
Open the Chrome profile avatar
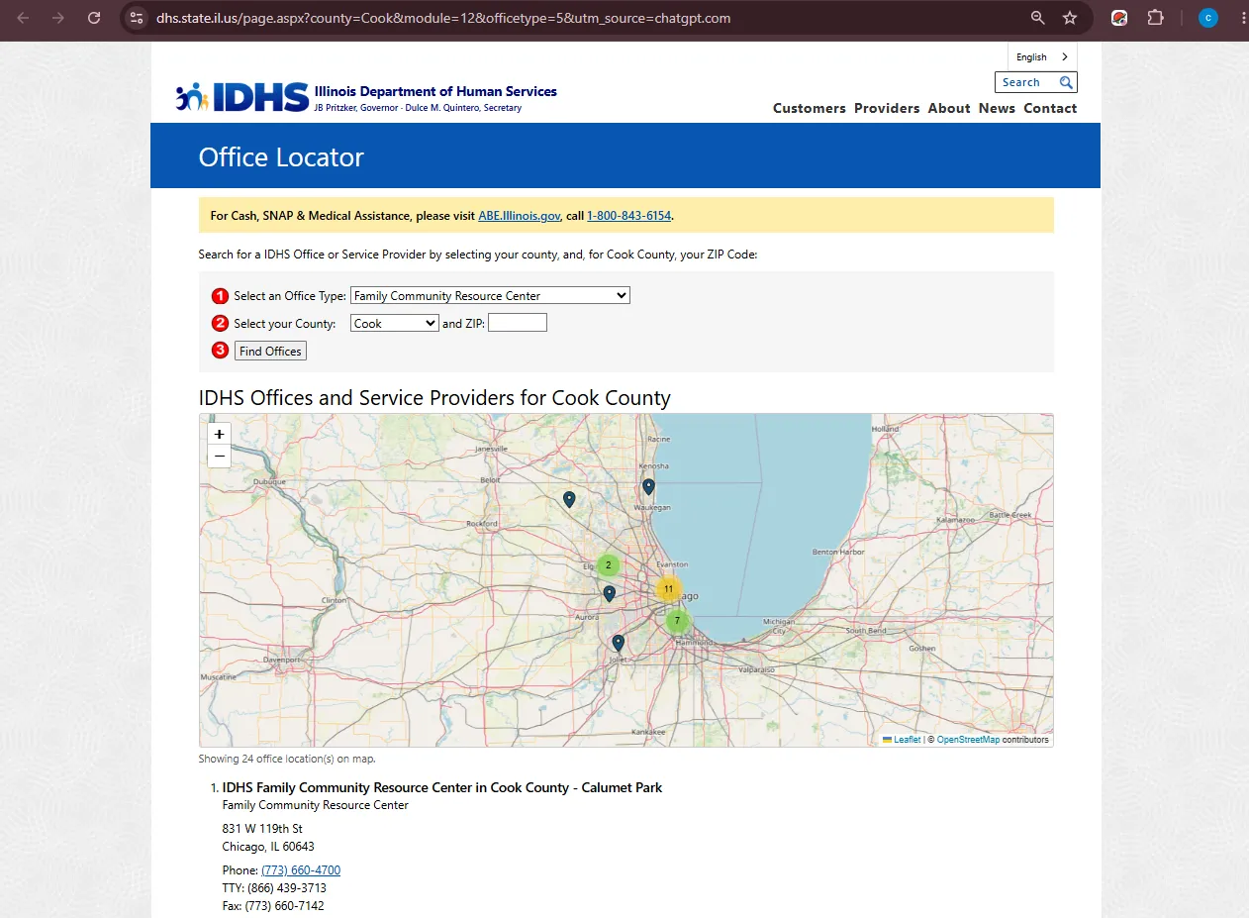coord(1207,18)
